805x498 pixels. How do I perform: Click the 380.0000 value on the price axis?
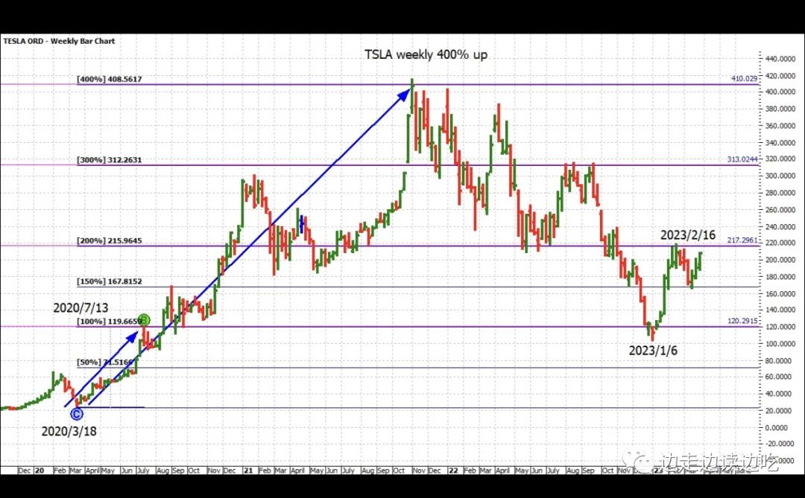tap(780, 109)
